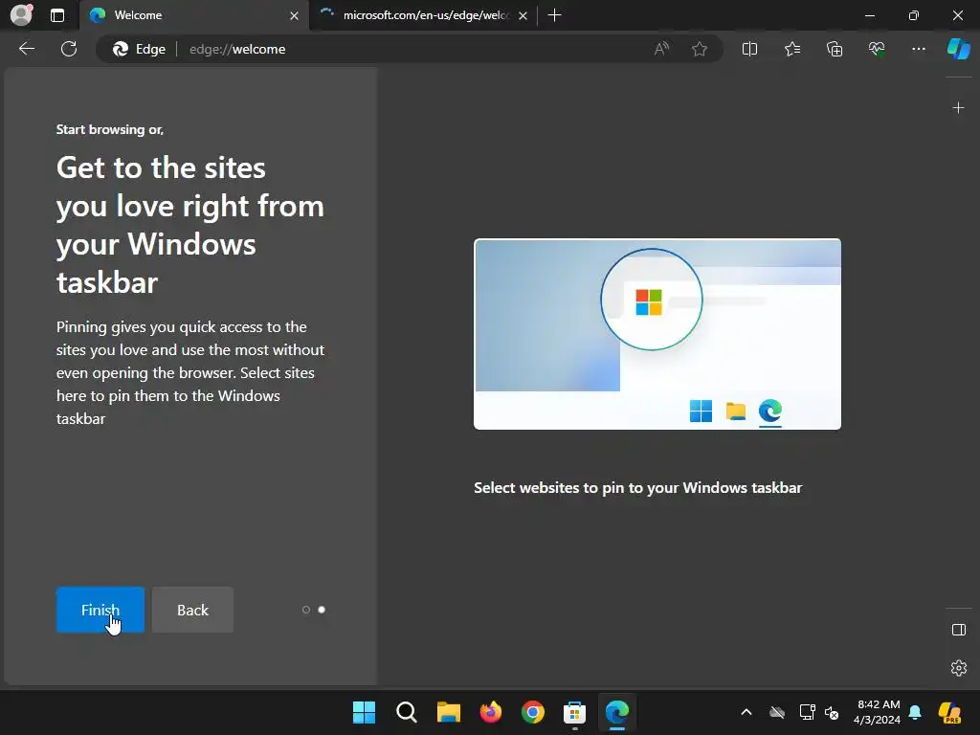The height and width of the screenshot is (735, 980).
Task: Open Microsoft Store from taskbar
Action: pyautogui.click(x=574, y=712)
